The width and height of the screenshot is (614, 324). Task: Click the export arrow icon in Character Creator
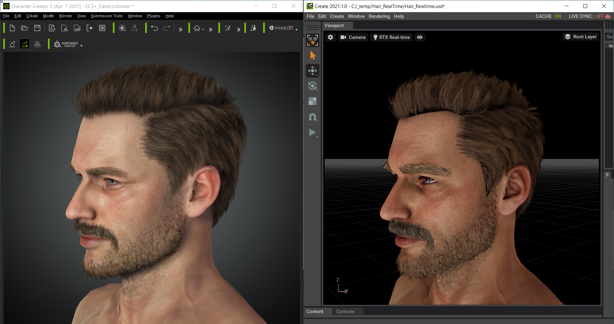point(90,28)
